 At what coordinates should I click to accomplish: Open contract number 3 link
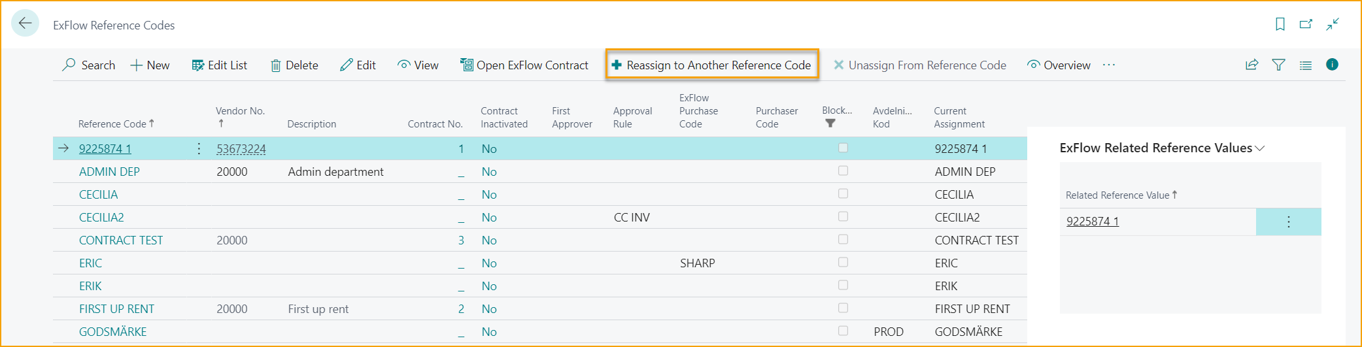[461, 240]
